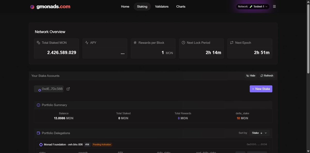The image size is (310, 153).
Task: Click the external link icon beside wallet address
Action: pos(68,89)
